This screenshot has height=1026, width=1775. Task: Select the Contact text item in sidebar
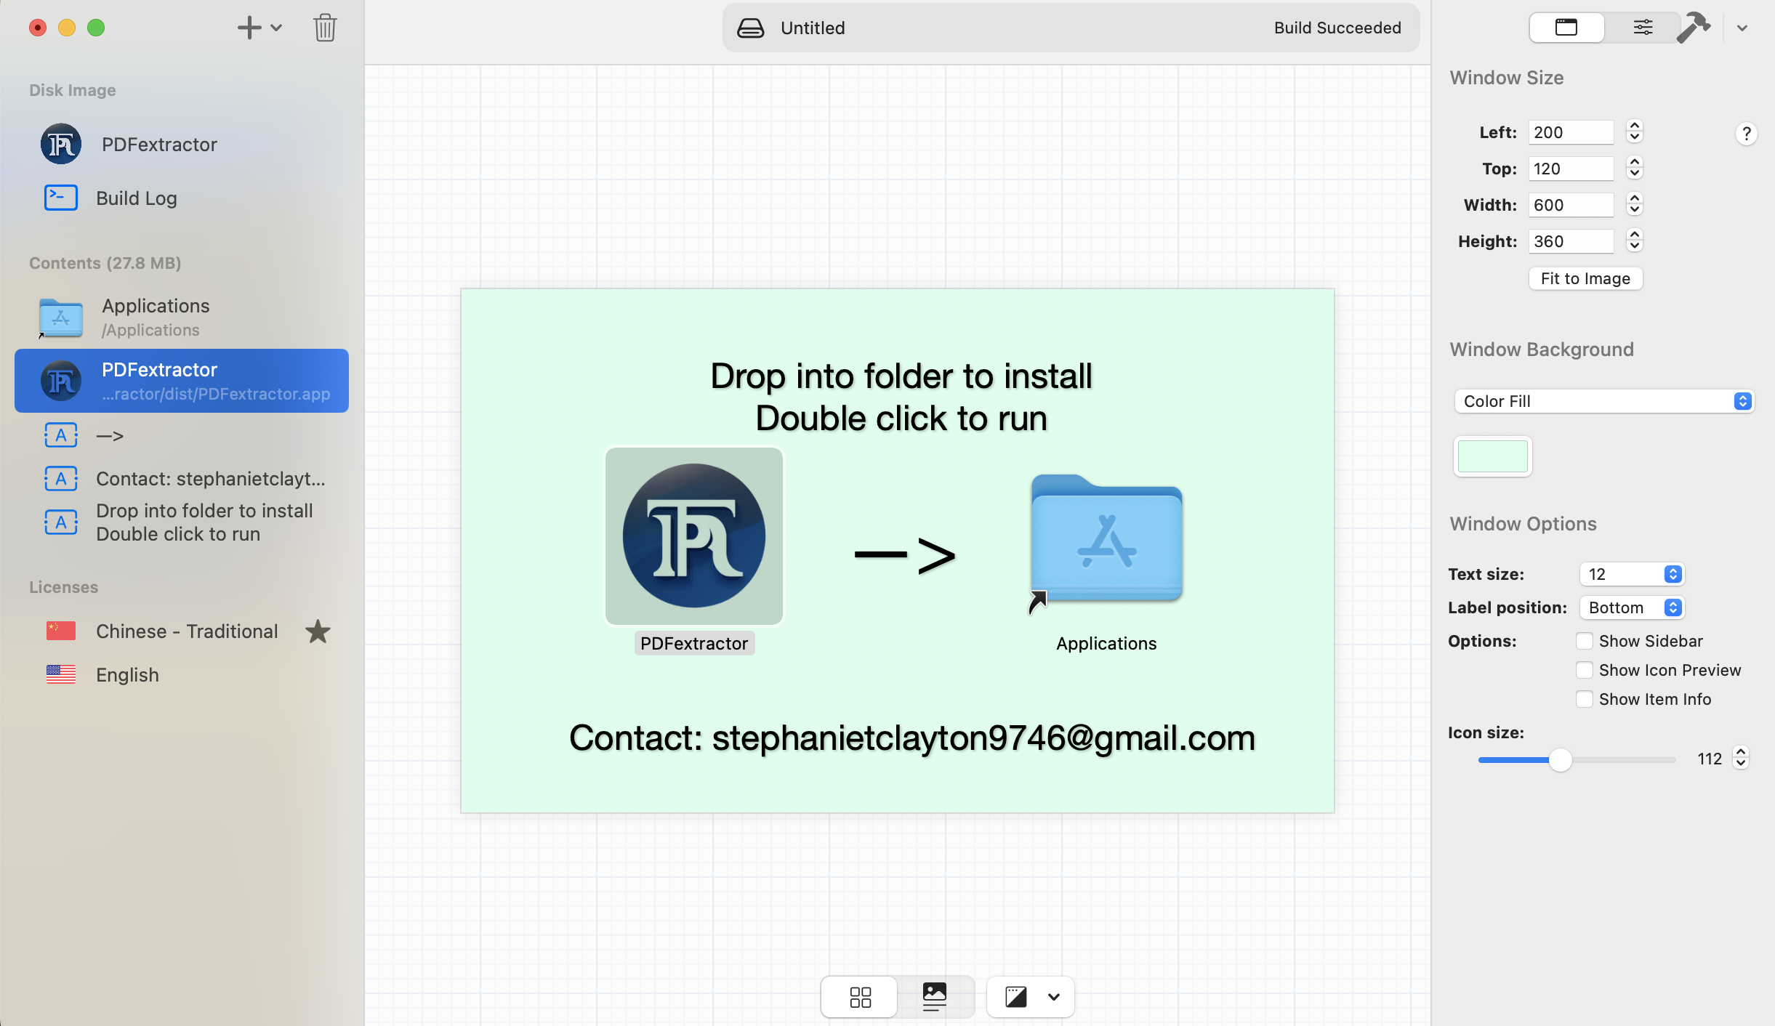point(182,479)
